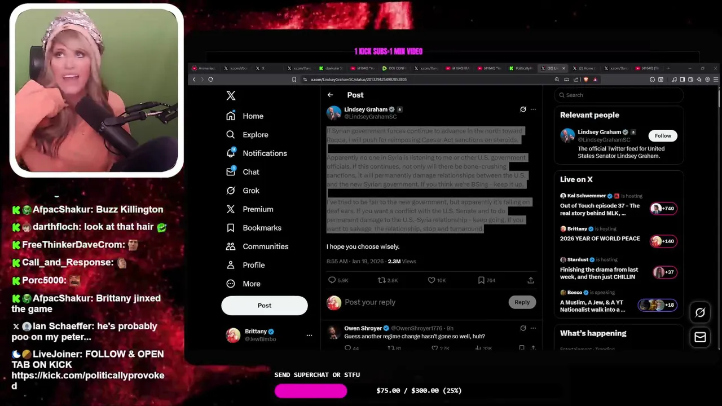Screen dimensions: 722x406
Task: Open Lindsey Graham's profile avatar on post
Action: point(334,113)
